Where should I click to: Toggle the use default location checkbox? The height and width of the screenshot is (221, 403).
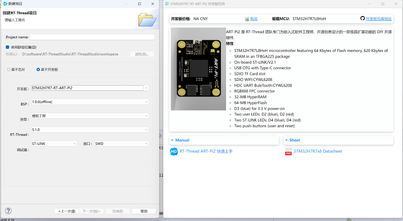pyautogui.click(x=7, y=47)
